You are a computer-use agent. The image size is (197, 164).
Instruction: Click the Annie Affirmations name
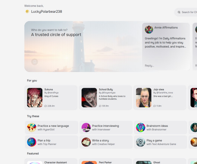click(166, 27)
